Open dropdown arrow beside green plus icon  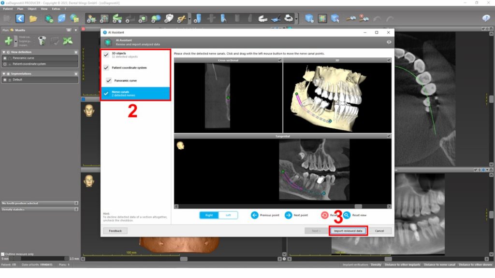[16, 42]
